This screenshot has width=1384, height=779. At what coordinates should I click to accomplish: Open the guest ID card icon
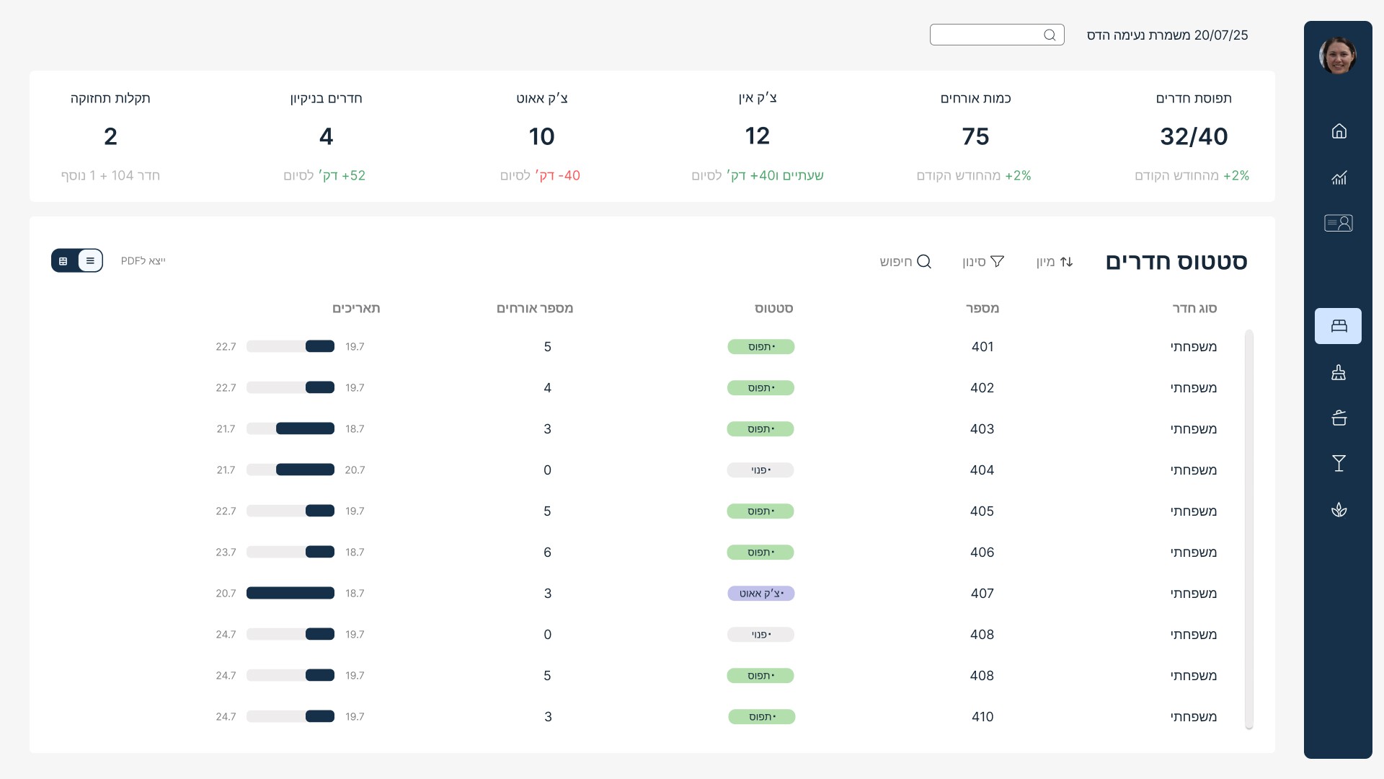1338,223
